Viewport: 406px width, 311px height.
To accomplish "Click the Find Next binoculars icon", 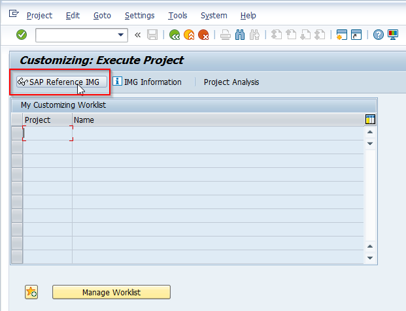I will click(254, 35).
